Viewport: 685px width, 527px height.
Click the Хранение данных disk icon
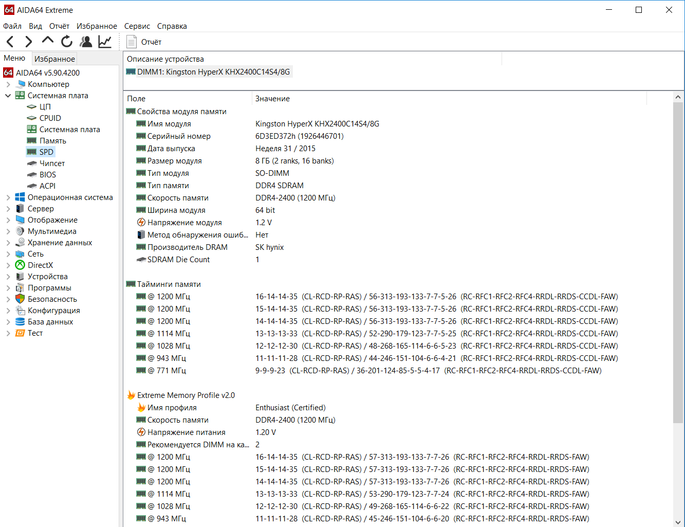click(x=20, y=243)
